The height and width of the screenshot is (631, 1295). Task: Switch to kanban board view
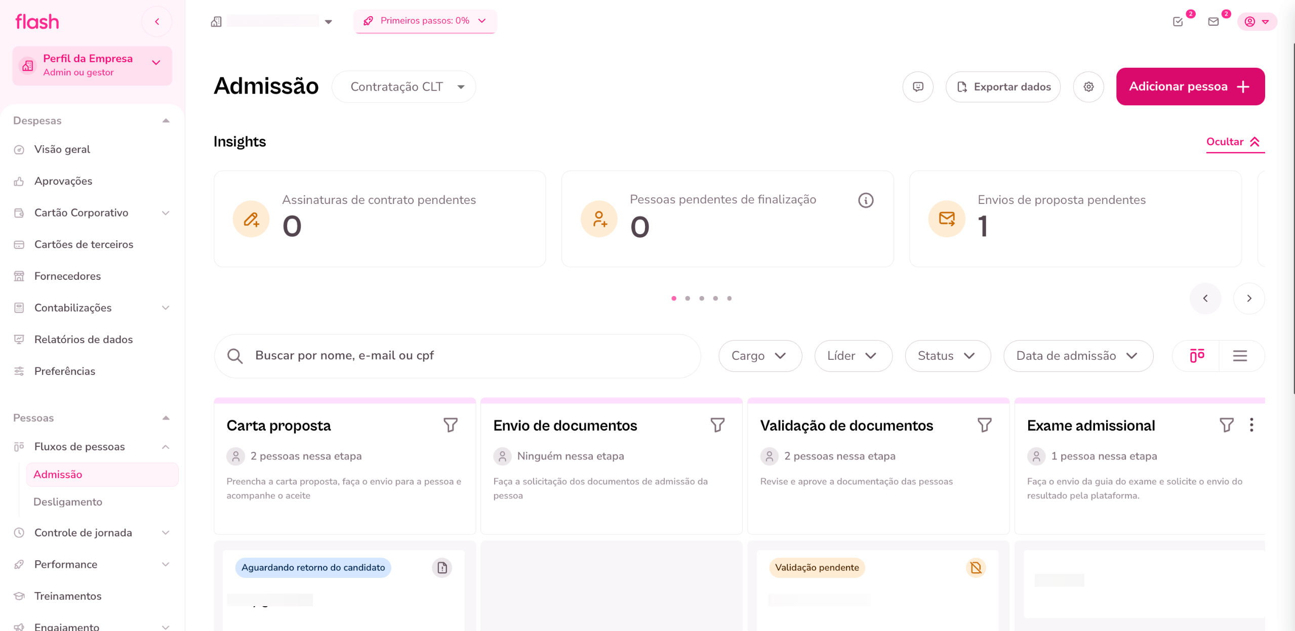click(1196, 356)
